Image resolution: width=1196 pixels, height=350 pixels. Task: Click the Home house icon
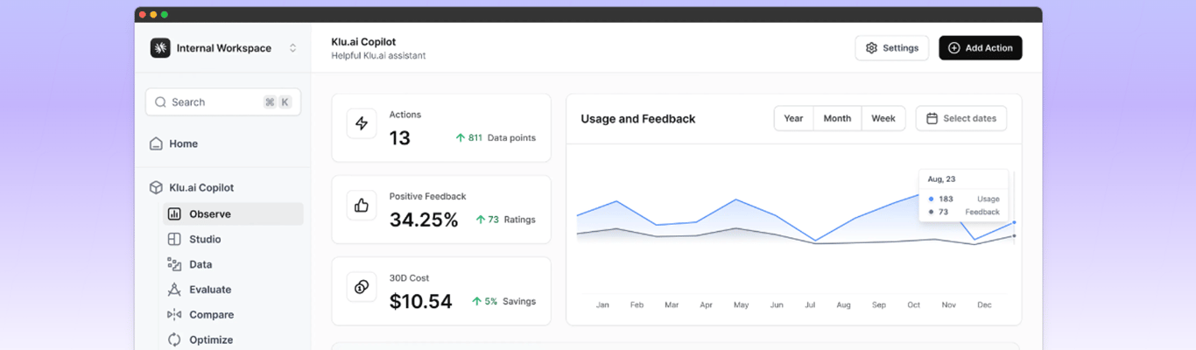point(156,143)
